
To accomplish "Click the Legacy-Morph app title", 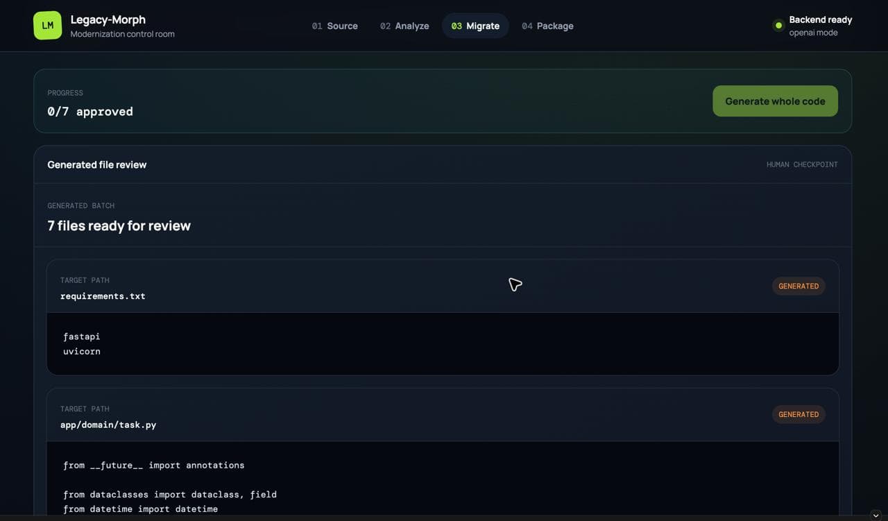I will click(108, 19).
